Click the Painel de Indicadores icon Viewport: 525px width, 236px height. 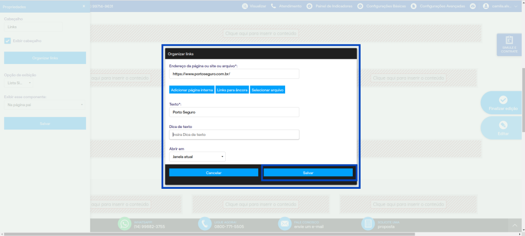pyautogui.click(x=310, y=6)
